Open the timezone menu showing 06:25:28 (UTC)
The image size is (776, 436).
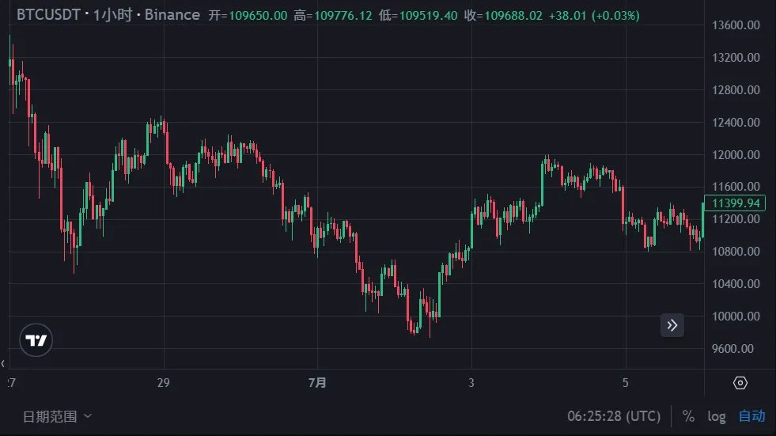613,416
